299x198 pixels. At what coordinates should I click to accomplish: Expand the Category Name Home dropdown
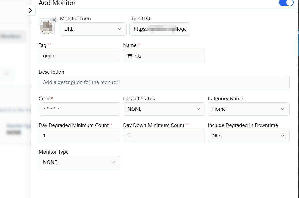pyautogui.click(x=249, y=109)
